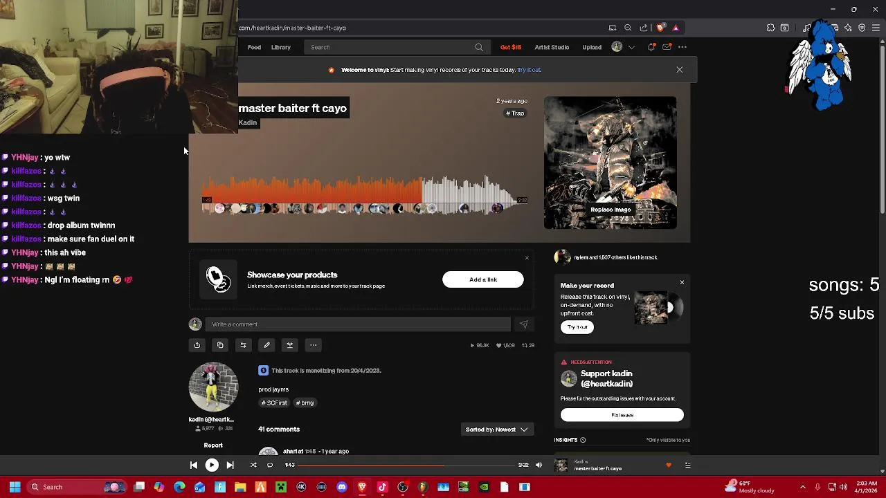The width and height of the screenshot is (886, 498).
Task: Click Replace image on the track artwork
Action: tap(611, 210)
